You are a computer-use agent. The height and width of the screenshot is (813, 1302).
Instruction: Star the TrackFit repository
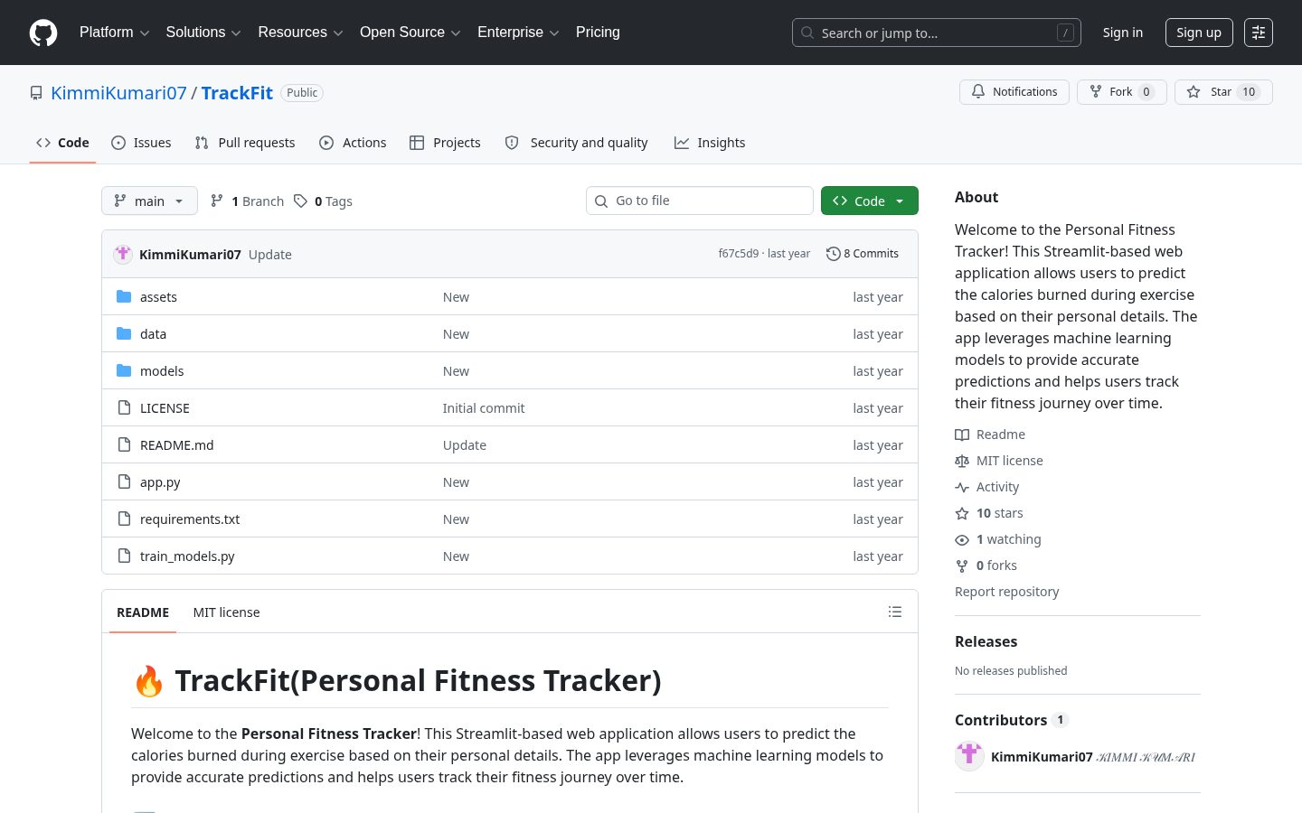click(x=1223, y=92)
